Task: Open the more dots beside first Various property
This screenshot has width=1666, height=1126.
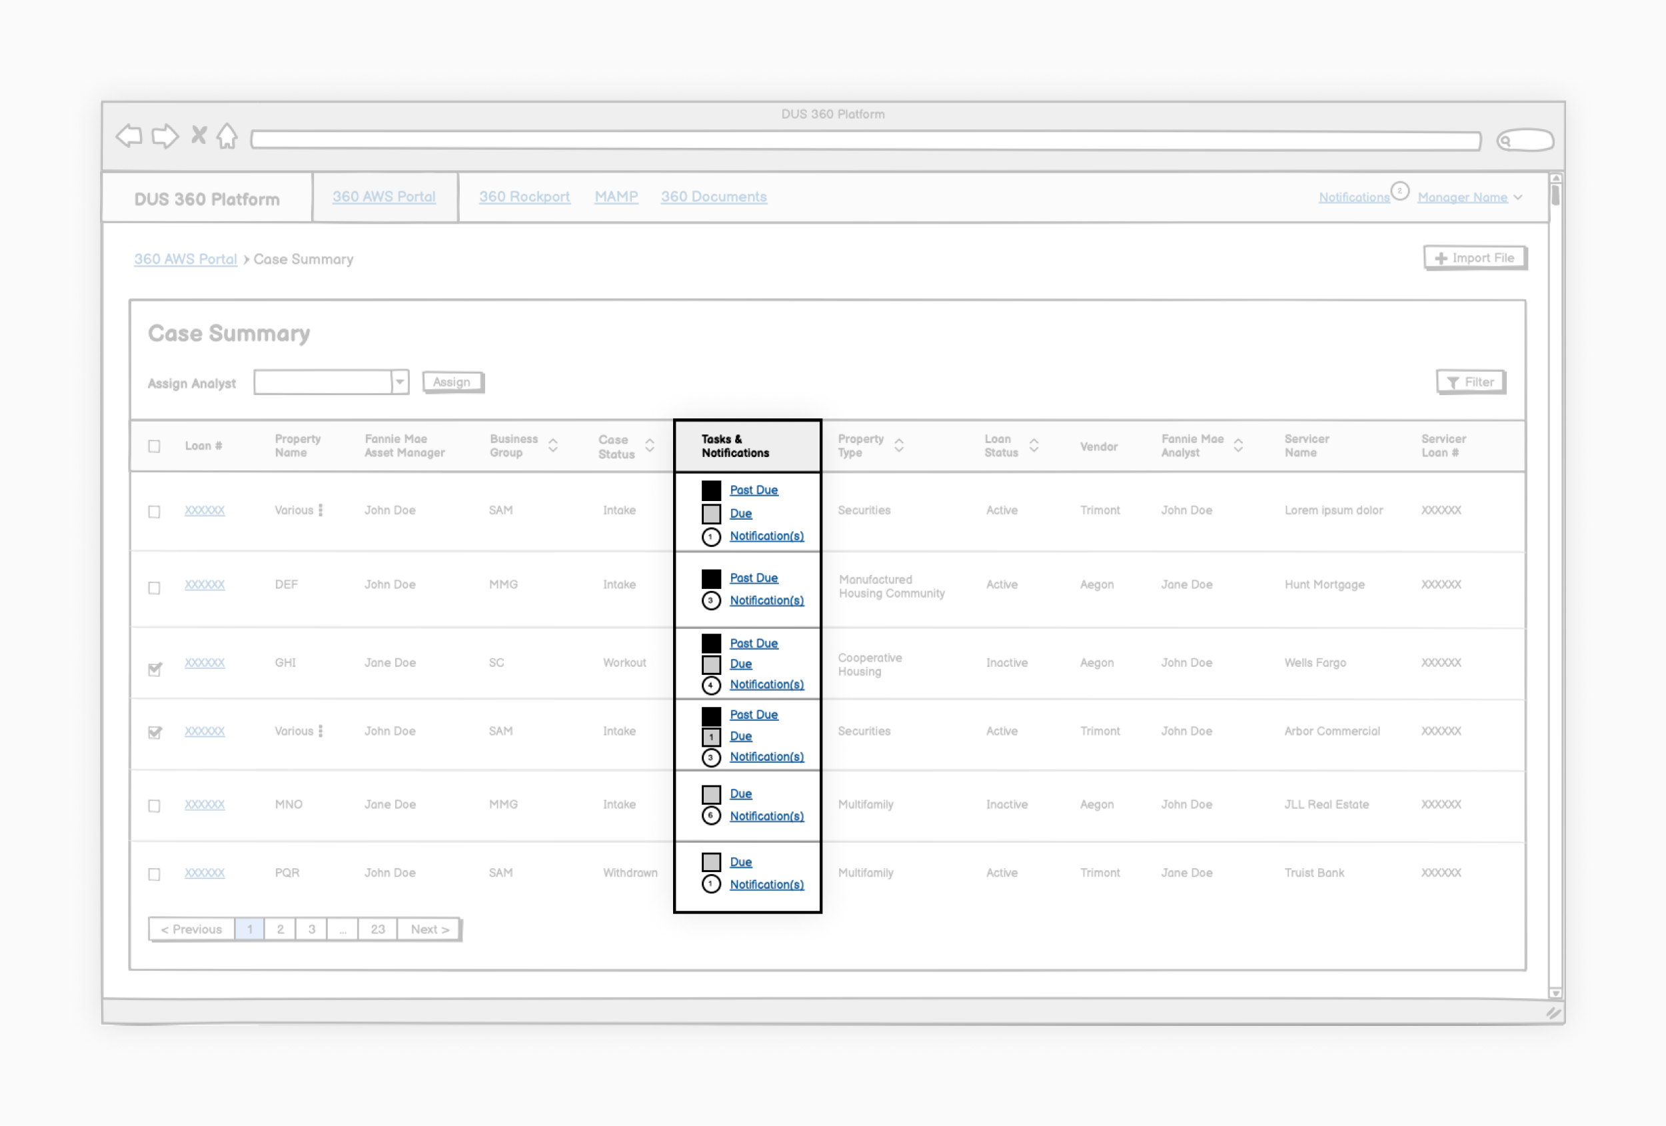Action: point(321,510)
